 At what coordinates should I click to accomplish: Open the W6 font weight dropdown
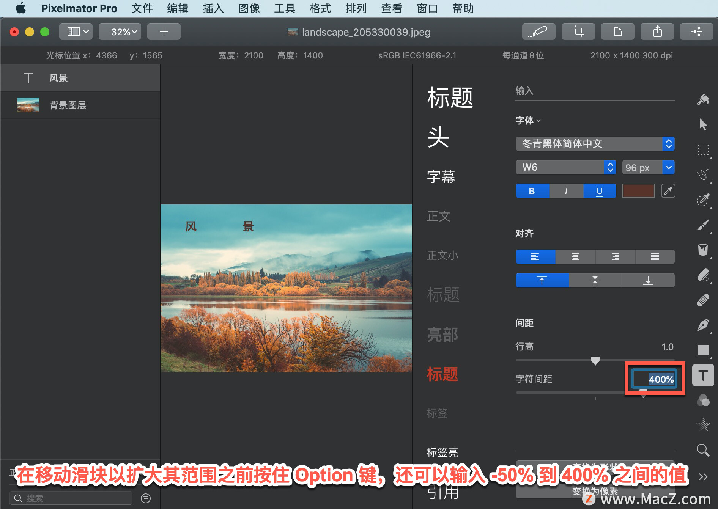coord(566,167)
